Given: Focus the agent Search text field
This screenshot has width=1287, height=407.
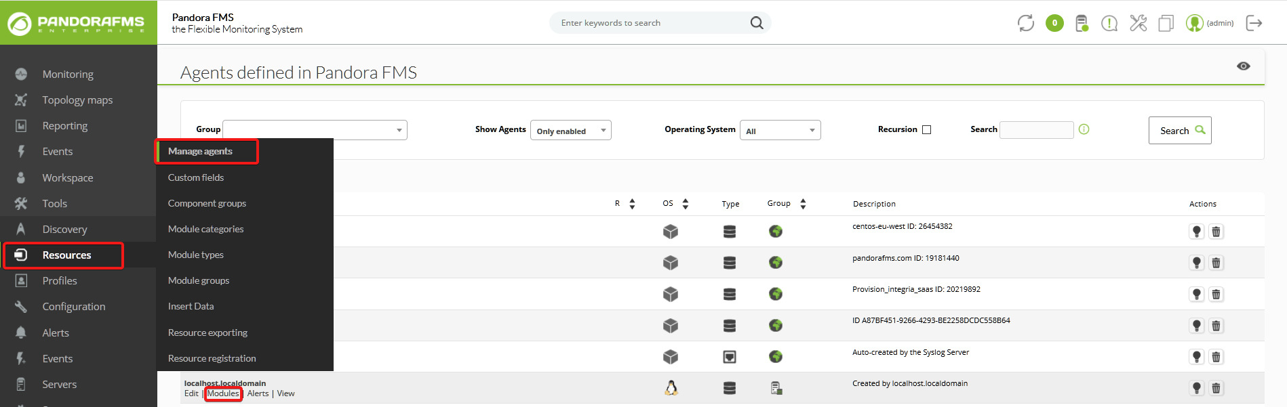Looking at the screenshot, I should click(1037, 130).
